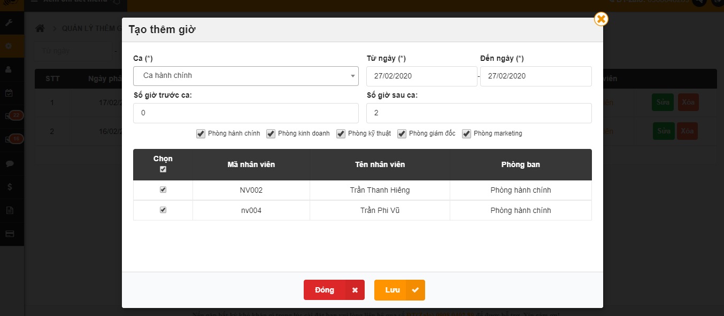Click the credit card icon in sidebar
This screenshot has width=724, height=316.
[x=9, y=234]
